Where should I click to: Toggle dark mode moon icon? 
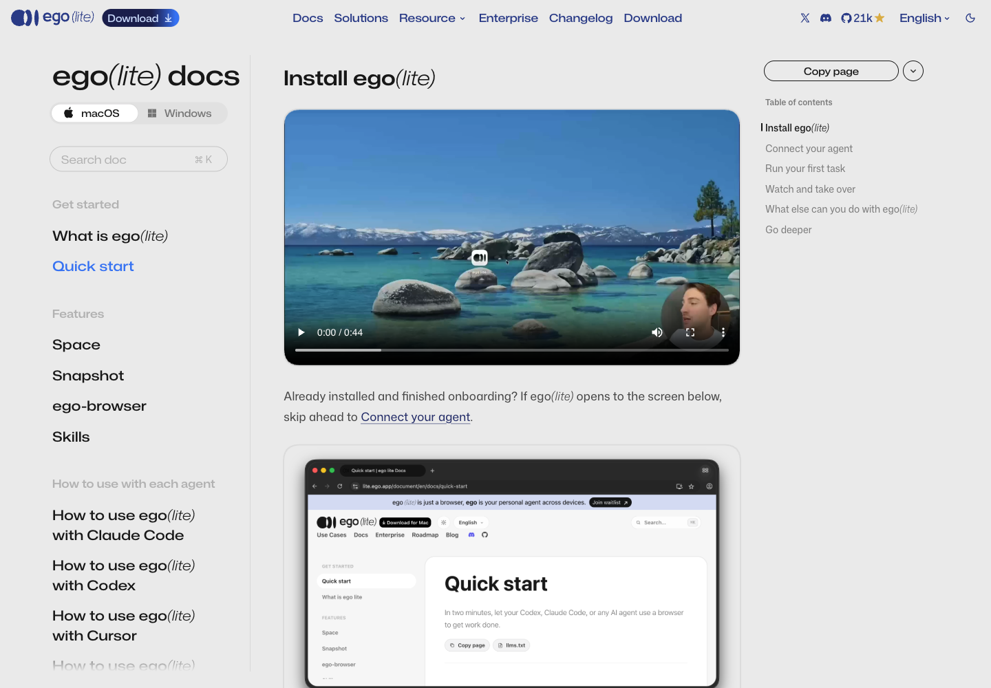970,18
